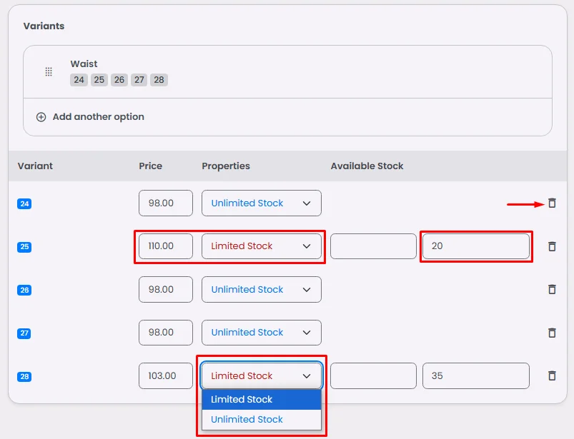Click the plus icon to add option
Image resolution: width=574 pixels, height=439 pixels.
click(41, 117)
